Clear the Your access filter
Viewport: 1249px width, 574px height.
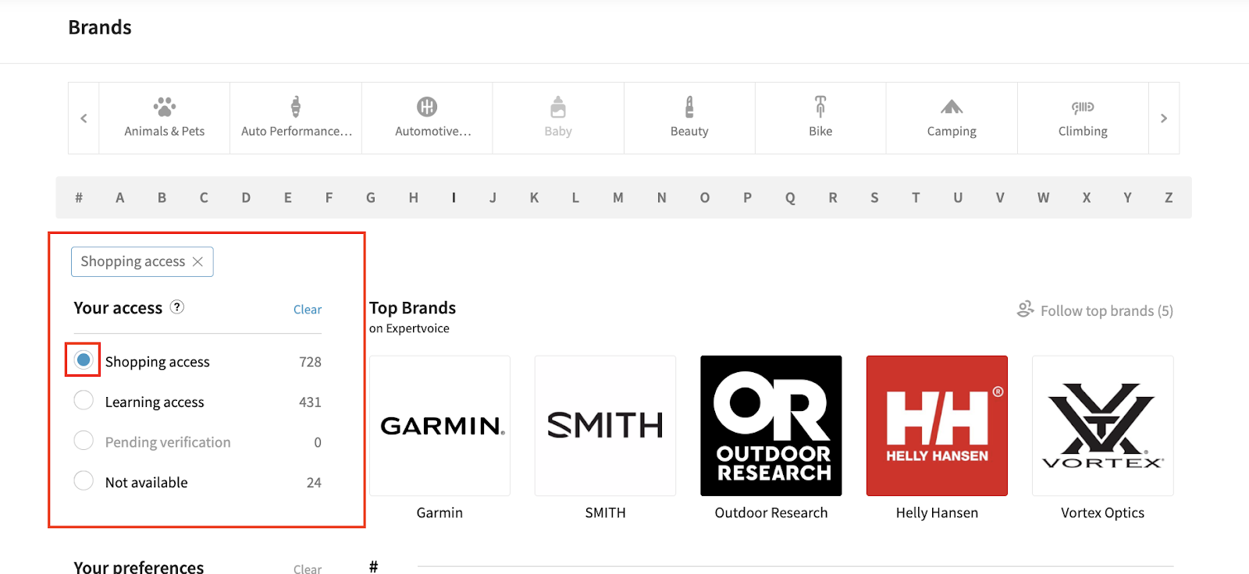[308, 310]
